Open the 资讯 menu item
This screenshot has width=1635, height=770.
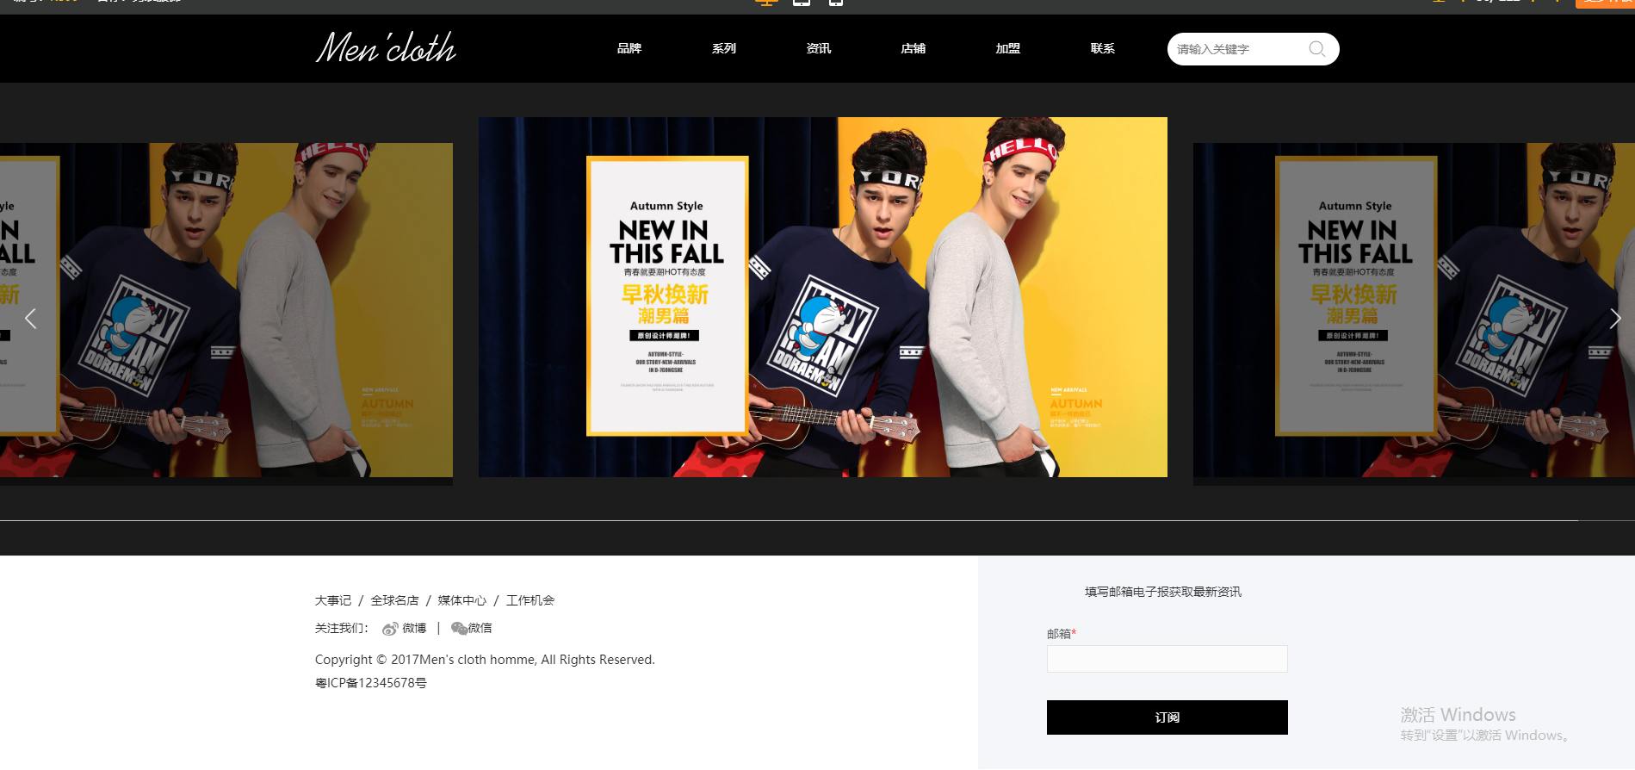coord(819,48)
